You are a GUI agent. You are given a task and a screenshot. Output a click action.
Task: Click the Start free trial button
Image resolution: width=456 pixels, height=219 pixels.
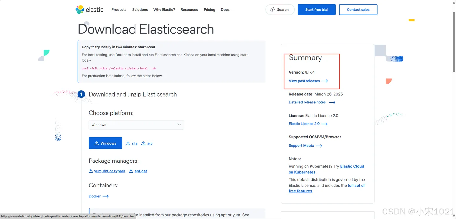(x=317, y=10)
